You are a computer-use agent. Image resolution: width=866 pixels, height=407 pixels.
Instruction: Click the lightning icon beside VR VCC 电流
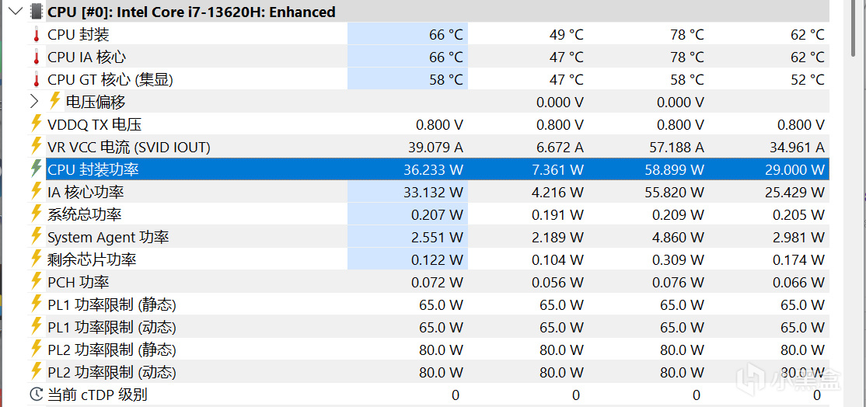(x=37, y=146)
